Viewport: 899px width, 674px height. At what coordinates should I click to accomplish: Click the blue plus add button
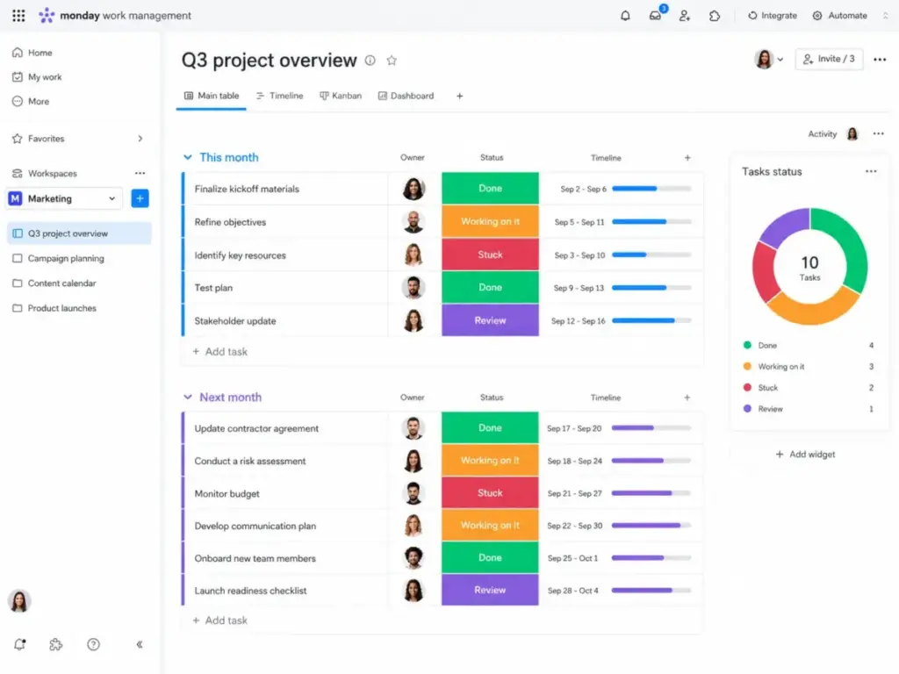click(x=140, y=198)
